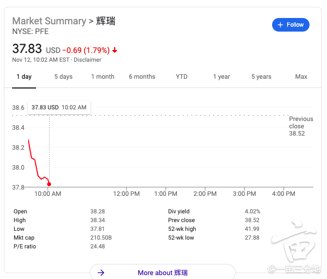Click the 12:00 PM axis label

click(126, 193)
